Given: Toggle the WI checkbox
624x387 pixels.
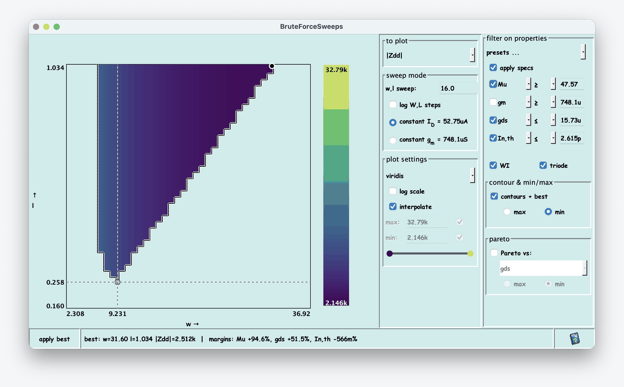Looking at the screenshot, I should pyautogui.click(x=493, y=165).
